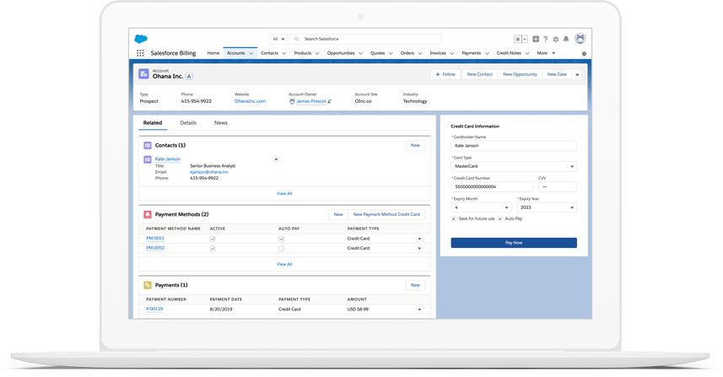723x377 pixels.
Task: Open the Global Actions plus icon
Action: [536, 39]
